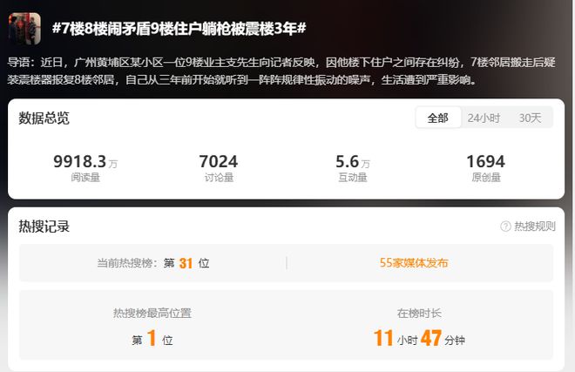Click the 数据总览 section heading
575x372 pixels.
coord(44,118)
